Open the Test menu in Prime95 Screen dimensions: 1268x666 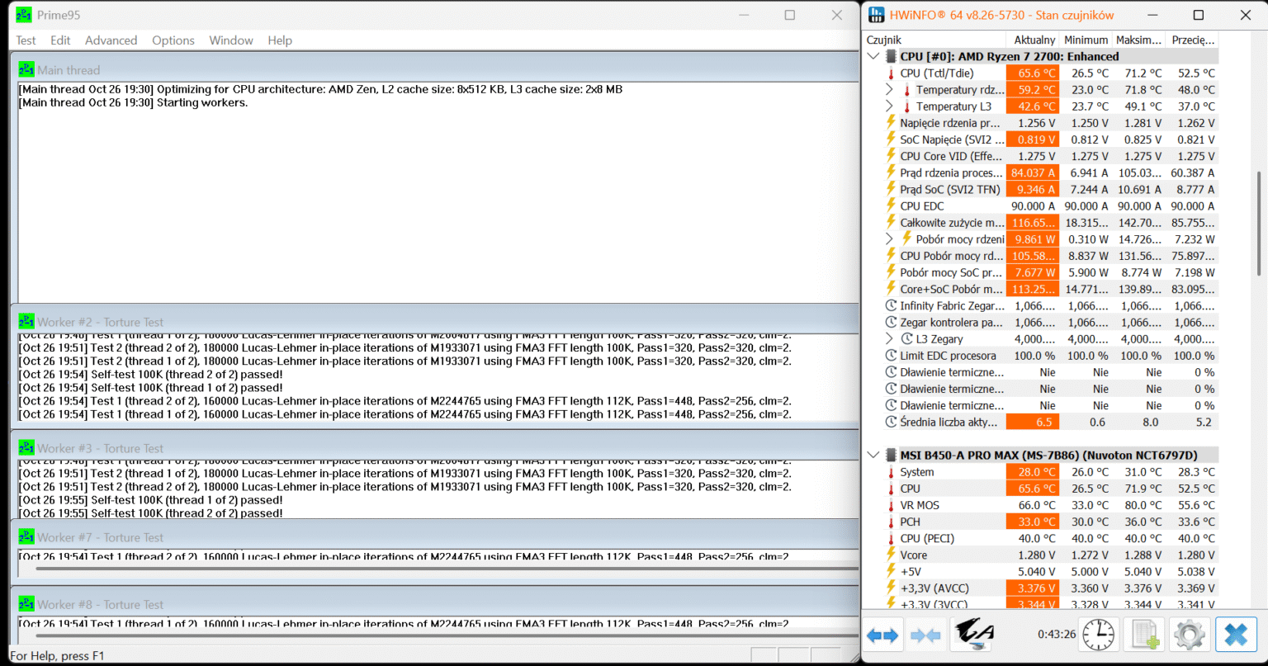[26, 40]
